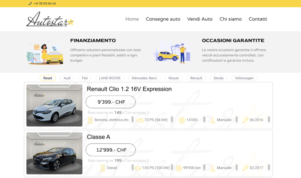Click the Finanziamento loan illustration

[x=45, y=52]
